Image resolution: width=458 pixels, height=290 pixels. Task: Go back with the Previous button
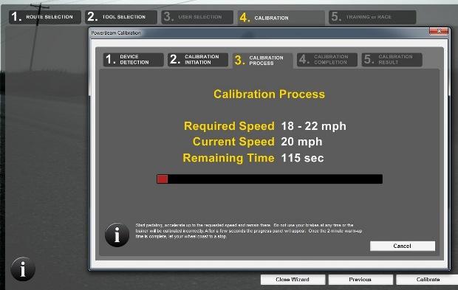pos(360,280)
